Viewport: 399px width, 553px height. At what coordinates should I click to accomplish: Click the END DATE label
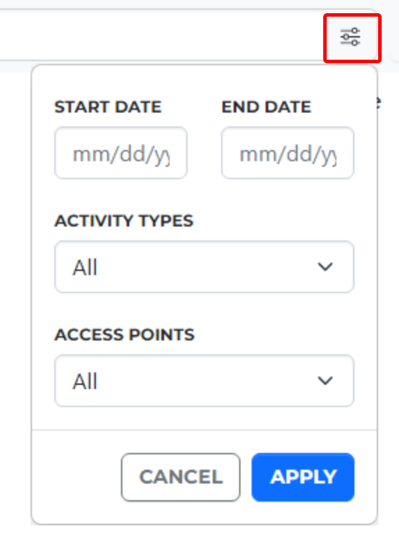pyautogui.click(x=266, y=107)
